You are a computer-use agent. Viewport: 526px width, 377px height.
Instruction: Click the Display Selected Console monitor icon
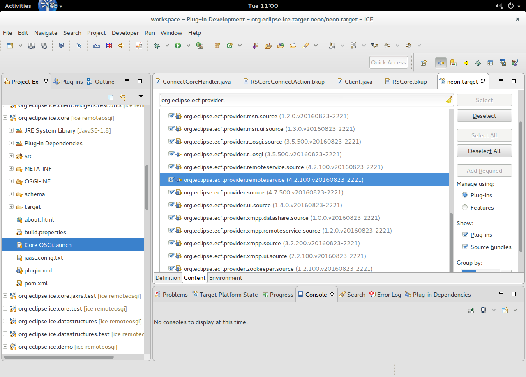pos(484,310)
